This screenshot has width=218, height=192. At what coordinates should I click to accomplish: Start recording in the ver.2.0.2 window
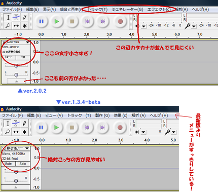tap(120, 21)
